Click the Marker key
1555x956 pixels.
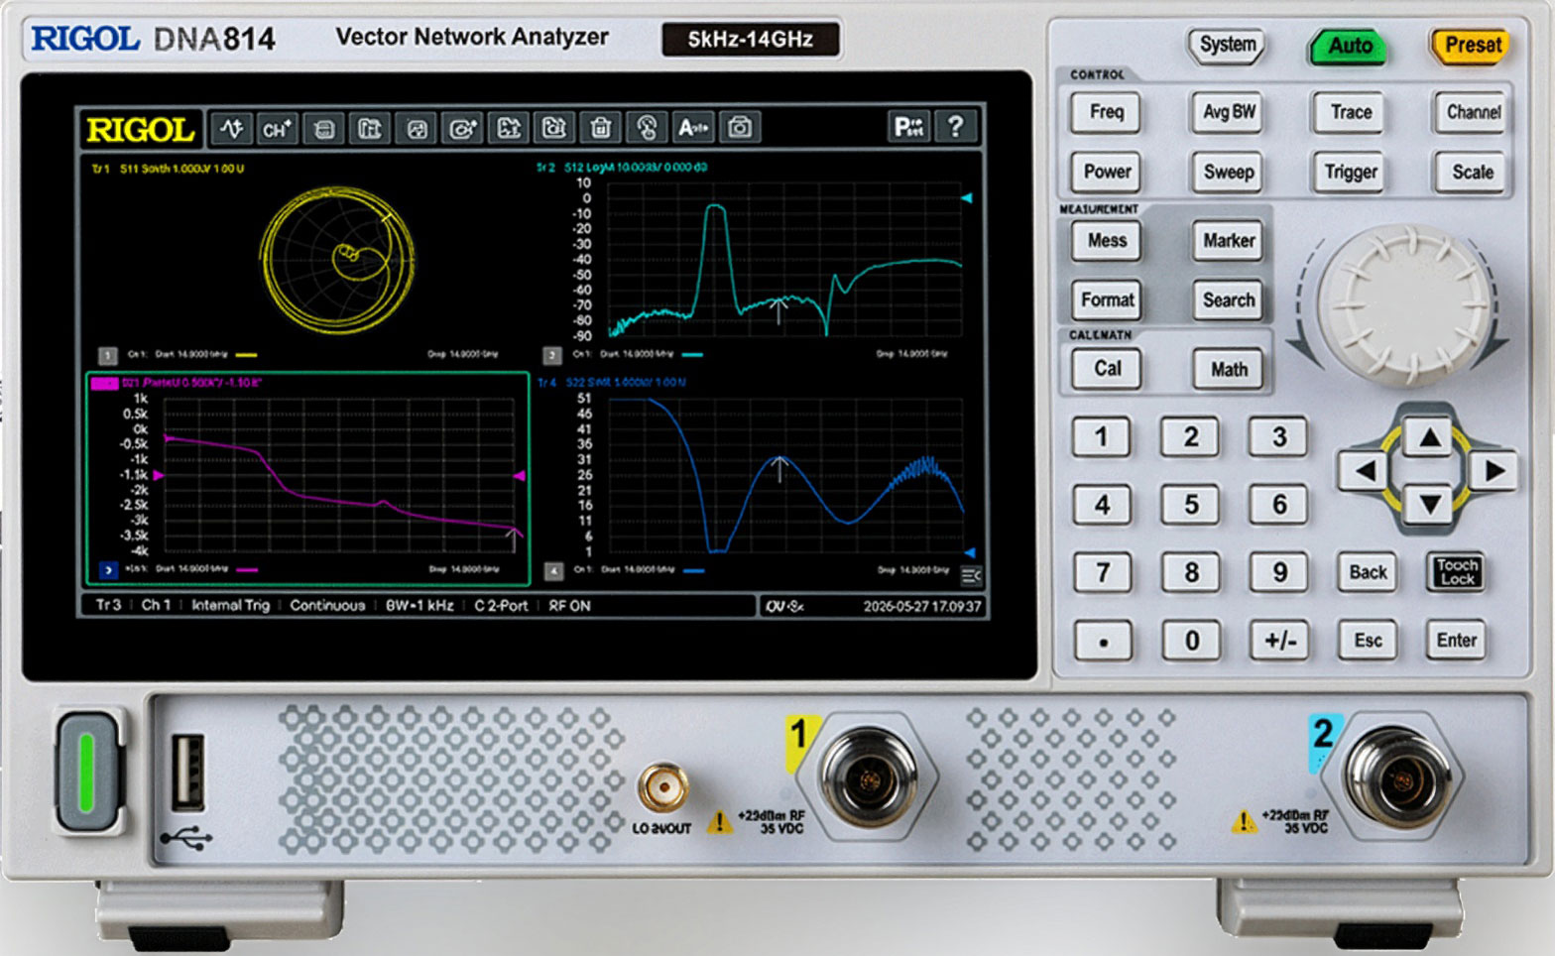tap(1229, 241)
